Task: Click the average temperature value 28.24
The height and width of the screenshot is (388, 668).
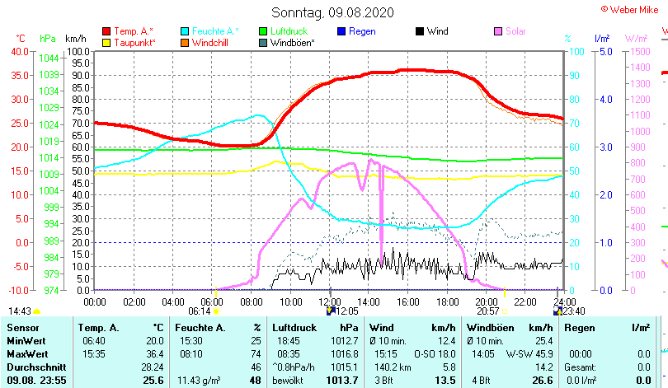Action: [x=153, y=367]
